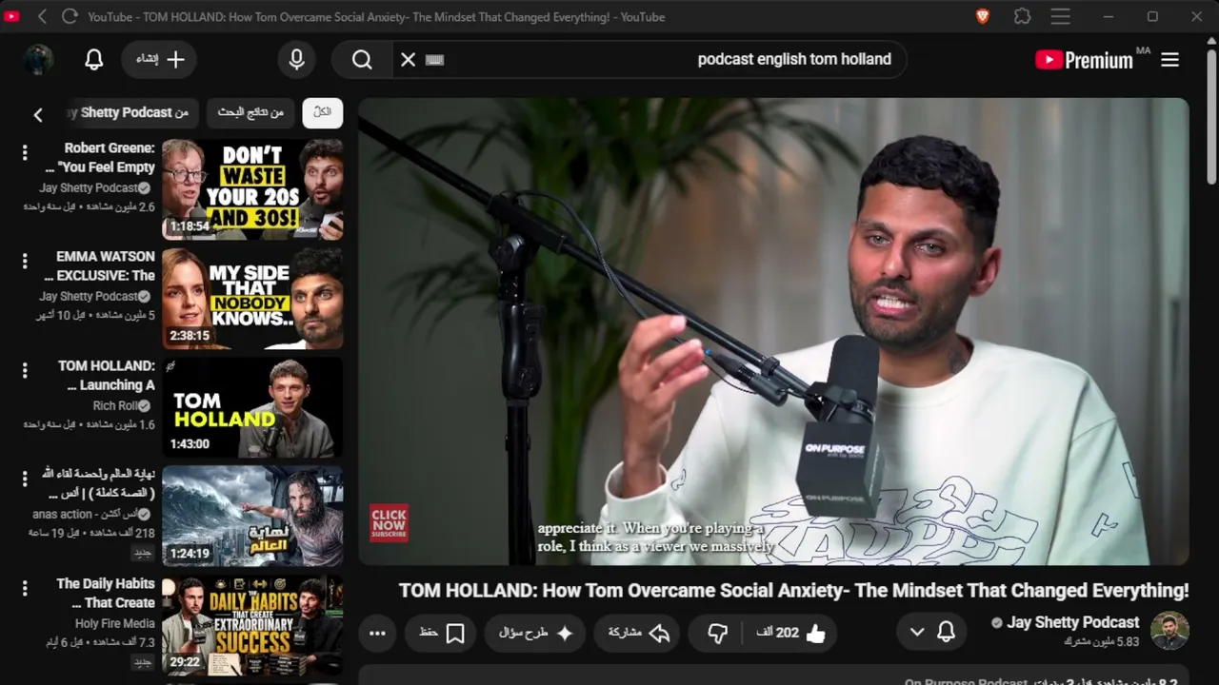This screenshot has width=1219, height=685.
Task: Open the YouTube notifications bell in header
Action: pyautogui.click(x=94, y=59)
